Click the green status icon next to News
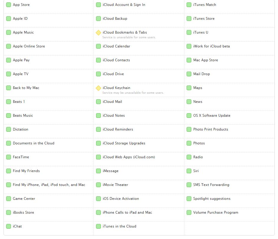The height and width of the screenshot is (239, 278). (x=189, y=102)
